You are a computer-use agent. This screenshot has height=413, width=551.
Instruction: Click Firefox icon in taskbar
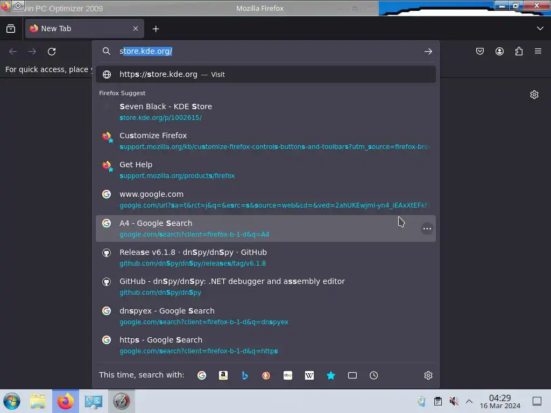point(66,401)
